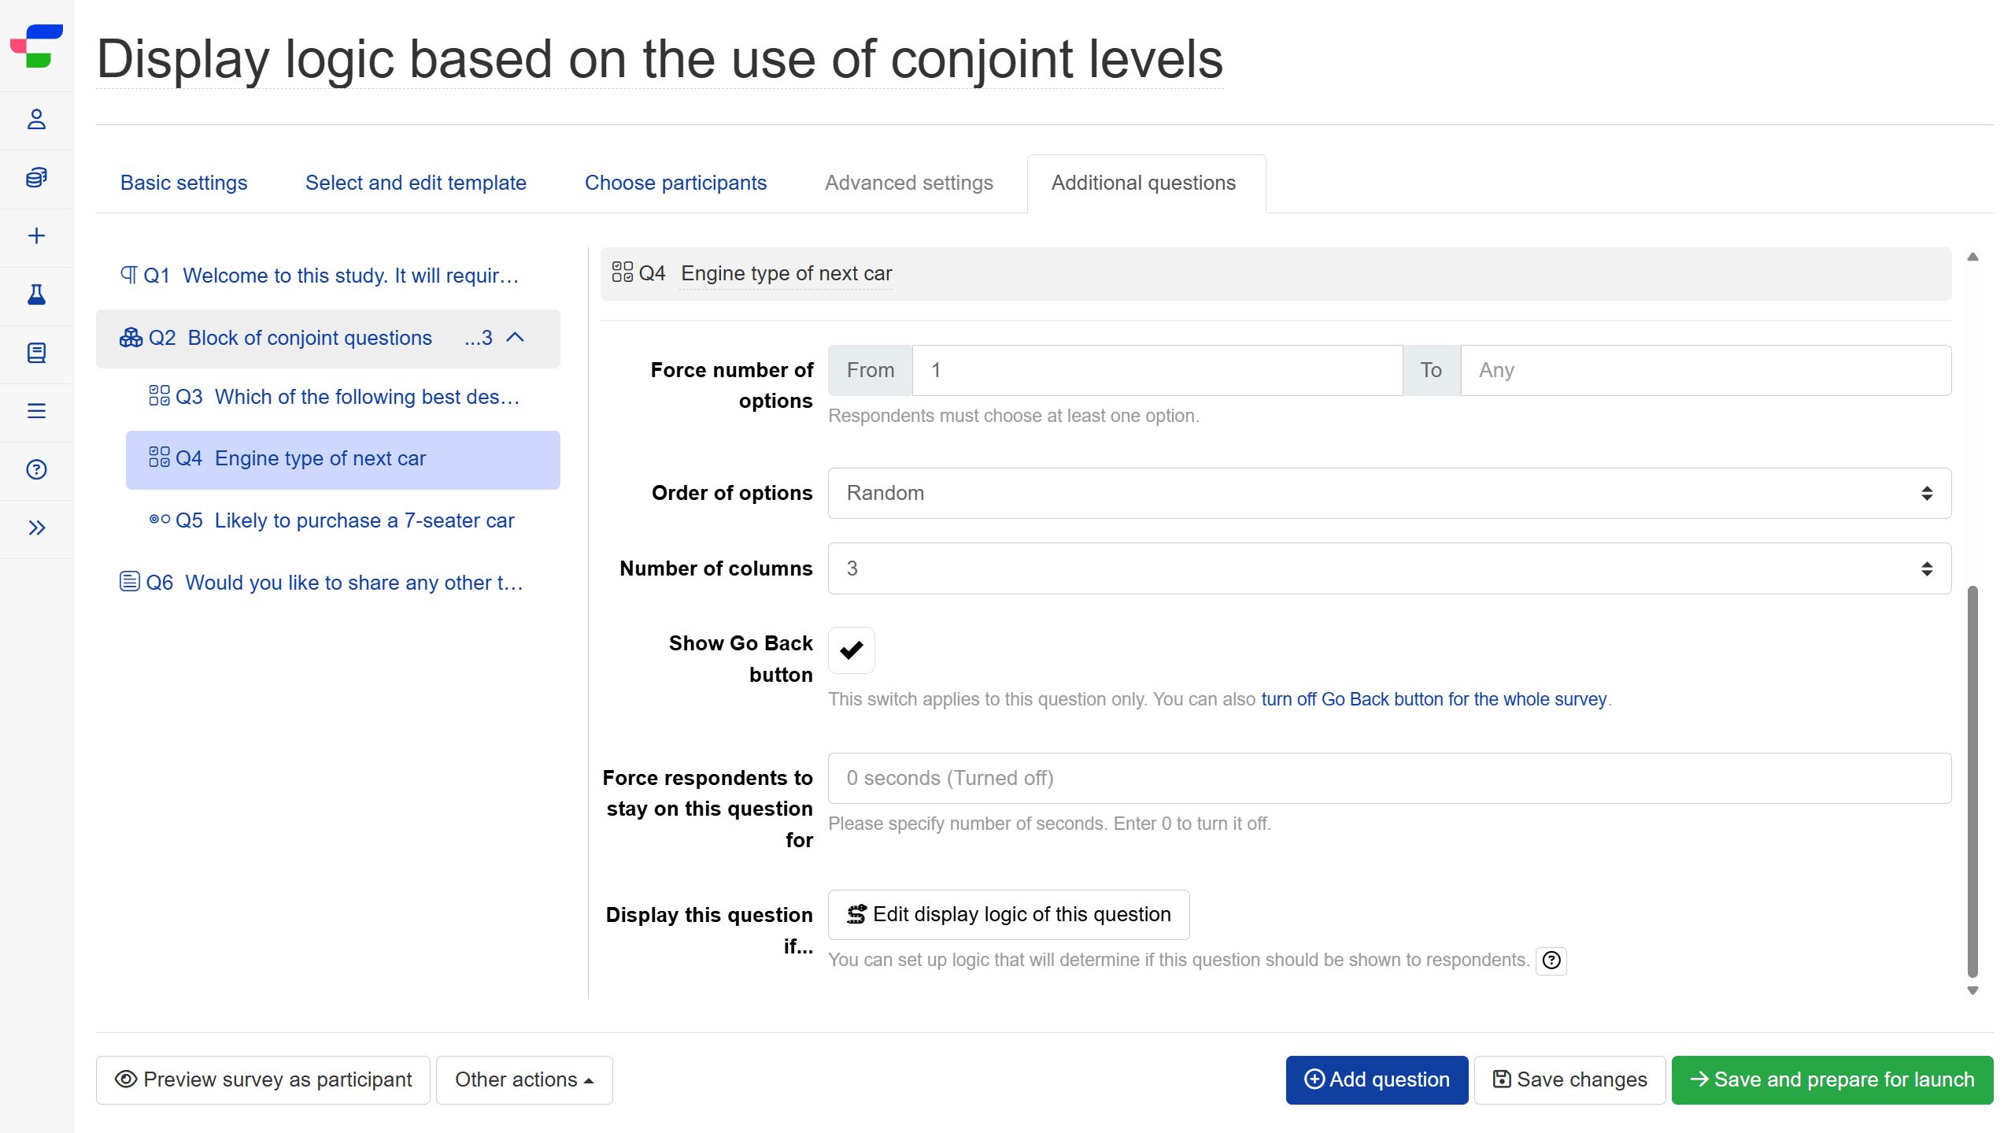This screenshot has height=1133, width=2015.
Task: Click the question type icon in Q4 header
Action: tap(623, 272)
